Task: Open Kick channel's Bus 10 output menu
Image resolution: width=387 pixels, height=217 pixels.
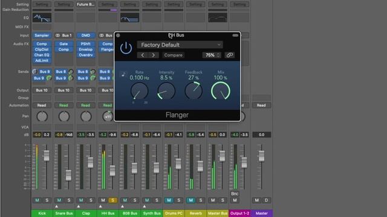Action: 42,90
